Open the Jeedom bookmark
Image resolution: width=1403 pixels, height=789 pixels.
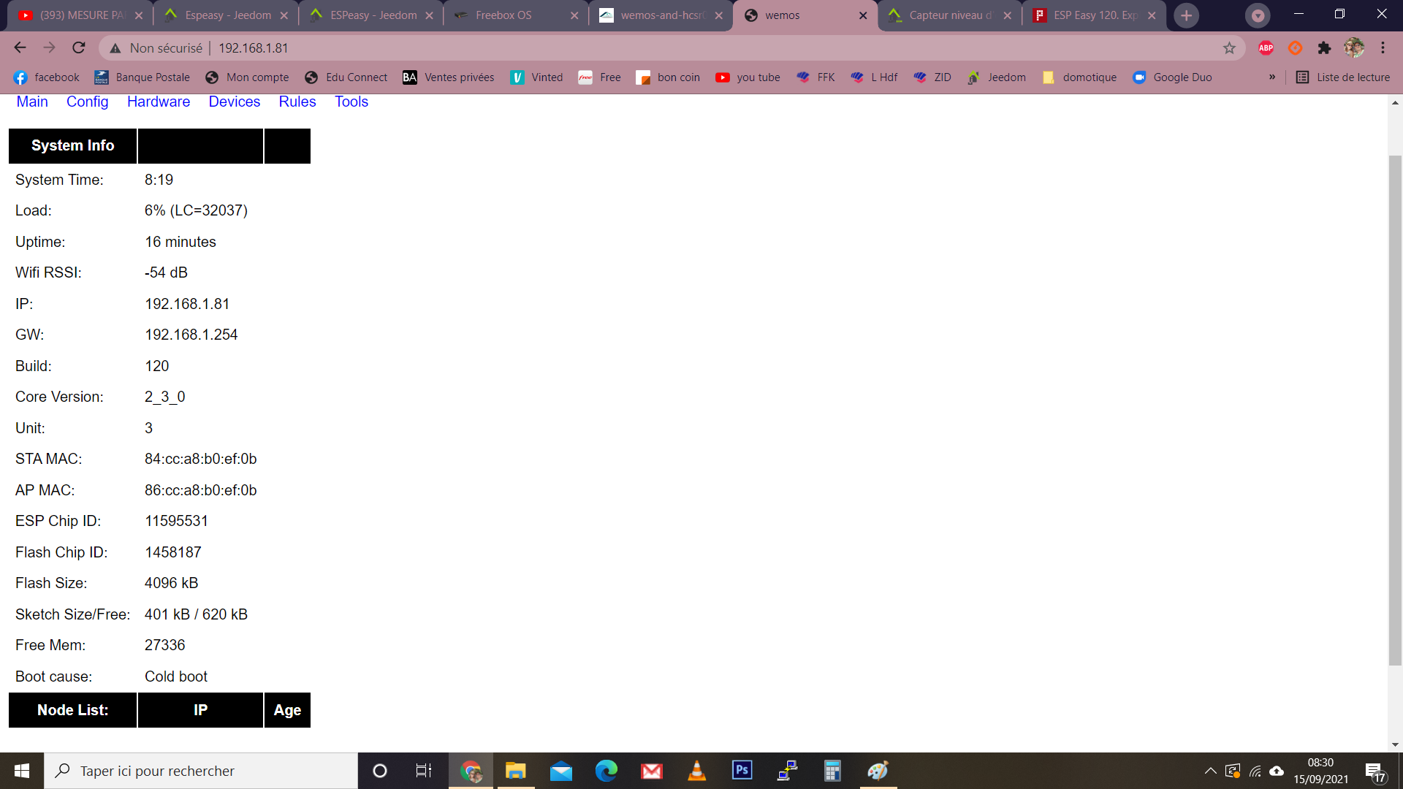pyautogui.click(x=997, y=77)
